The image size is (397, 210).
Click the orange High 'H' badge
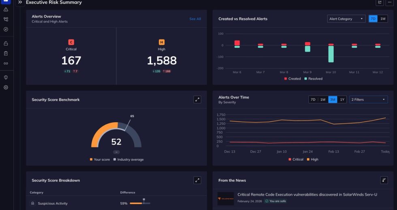[x=162, y=42]
